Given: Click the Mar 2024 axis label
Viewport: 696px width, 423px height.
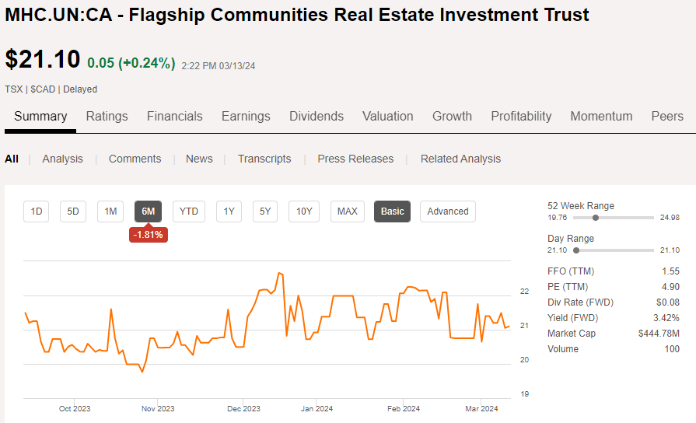Looking at the screenshot, I should [481, 409].
